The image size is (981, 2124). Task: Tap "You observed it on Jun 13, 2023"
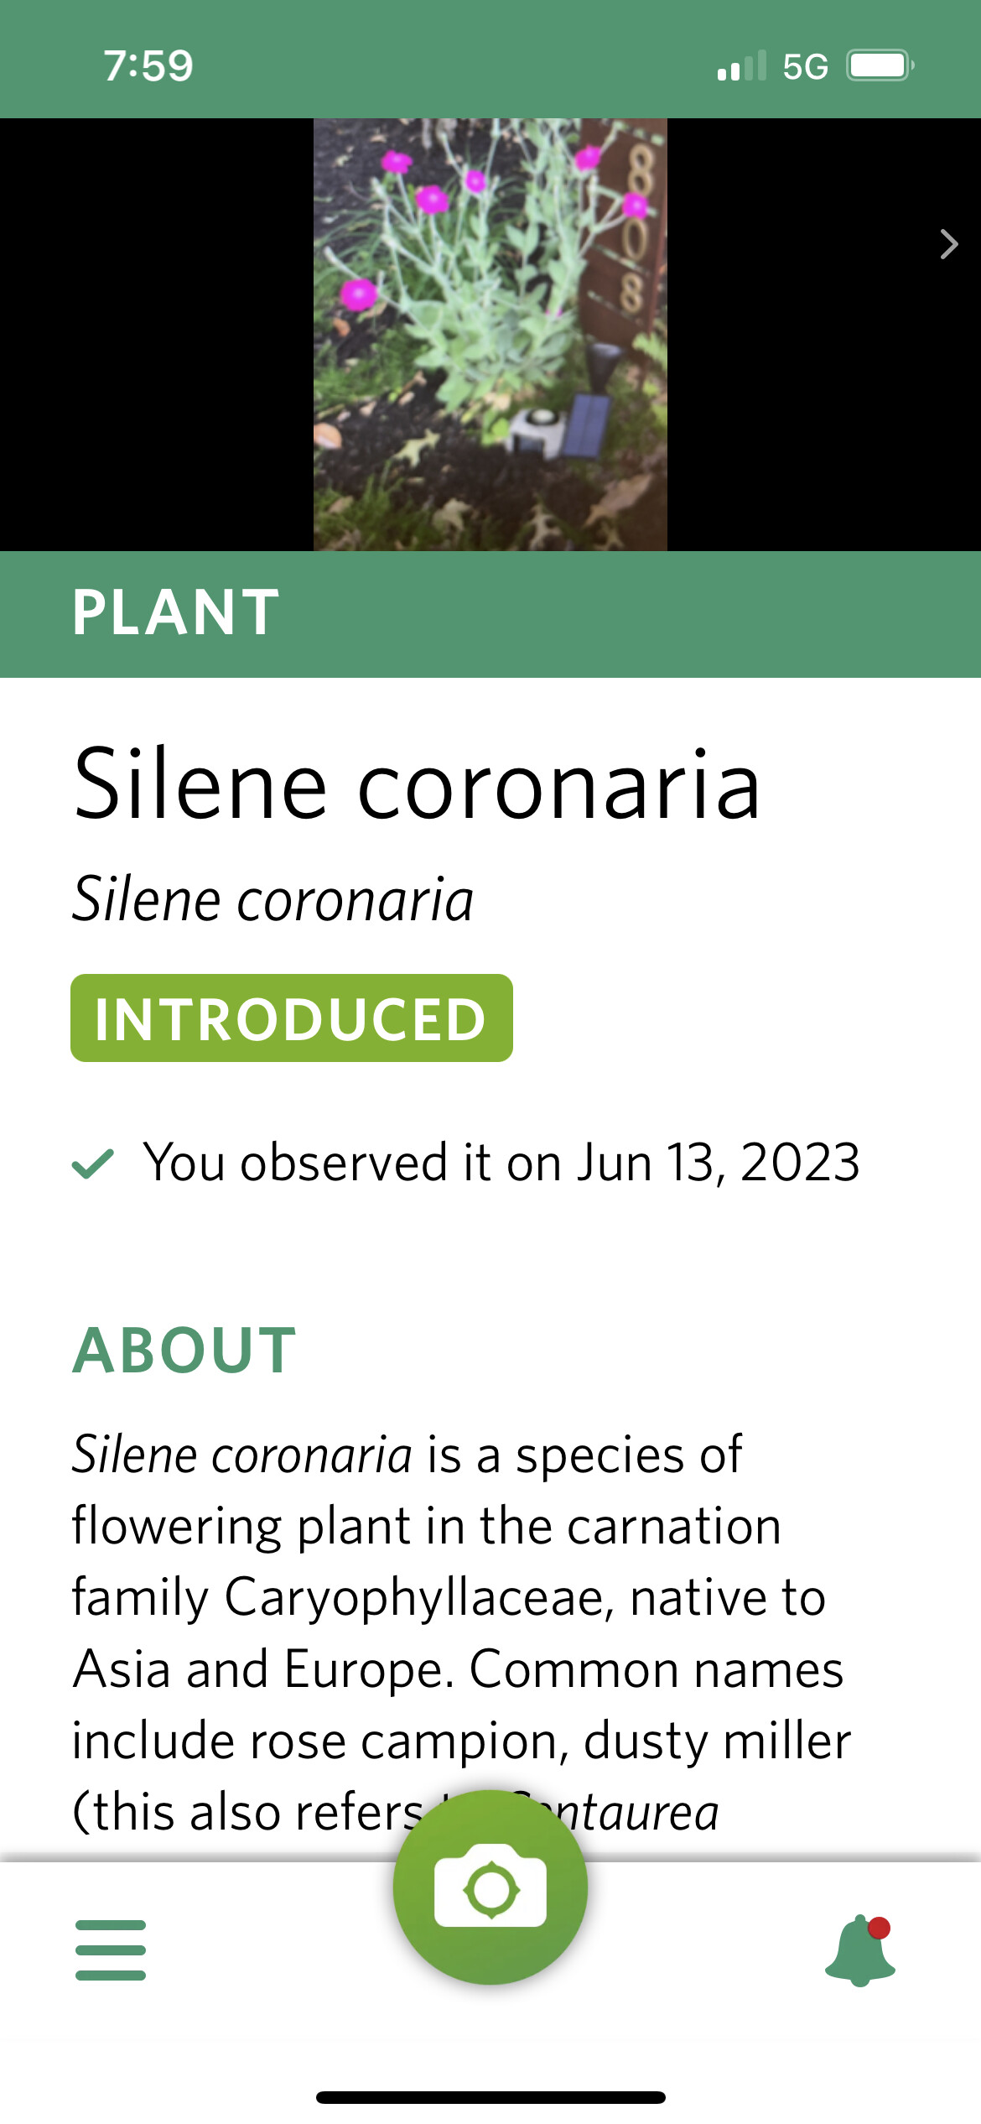pyautogui.click(x=501, y=1163)
